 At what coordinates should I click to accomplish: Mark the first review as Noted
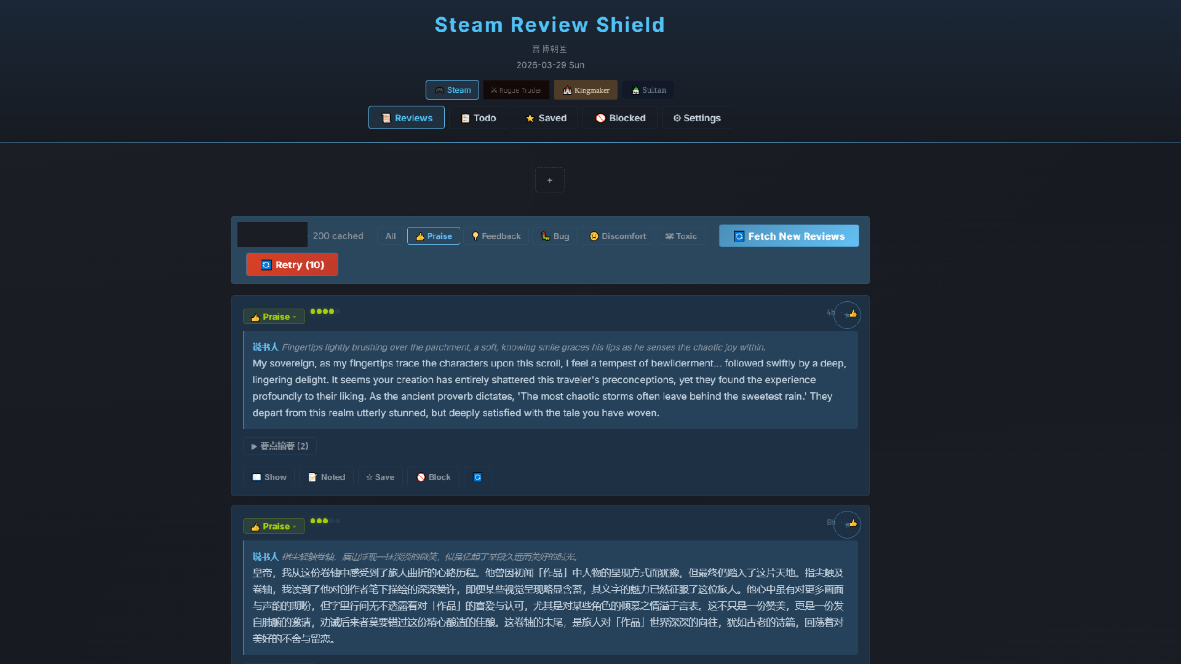click(x=327, y=477)
